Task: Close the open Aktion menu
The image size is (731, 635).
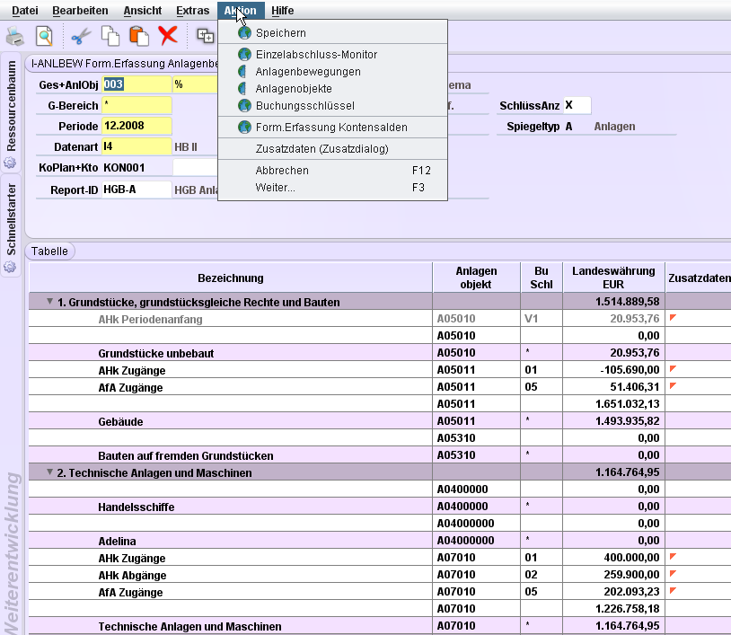Action: tap(241, 10)
